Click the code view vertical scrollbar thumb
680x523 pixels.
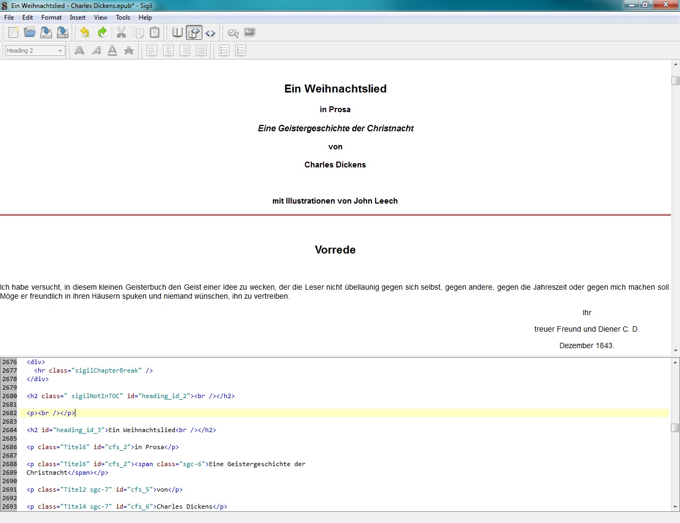(x=675, y=428)
